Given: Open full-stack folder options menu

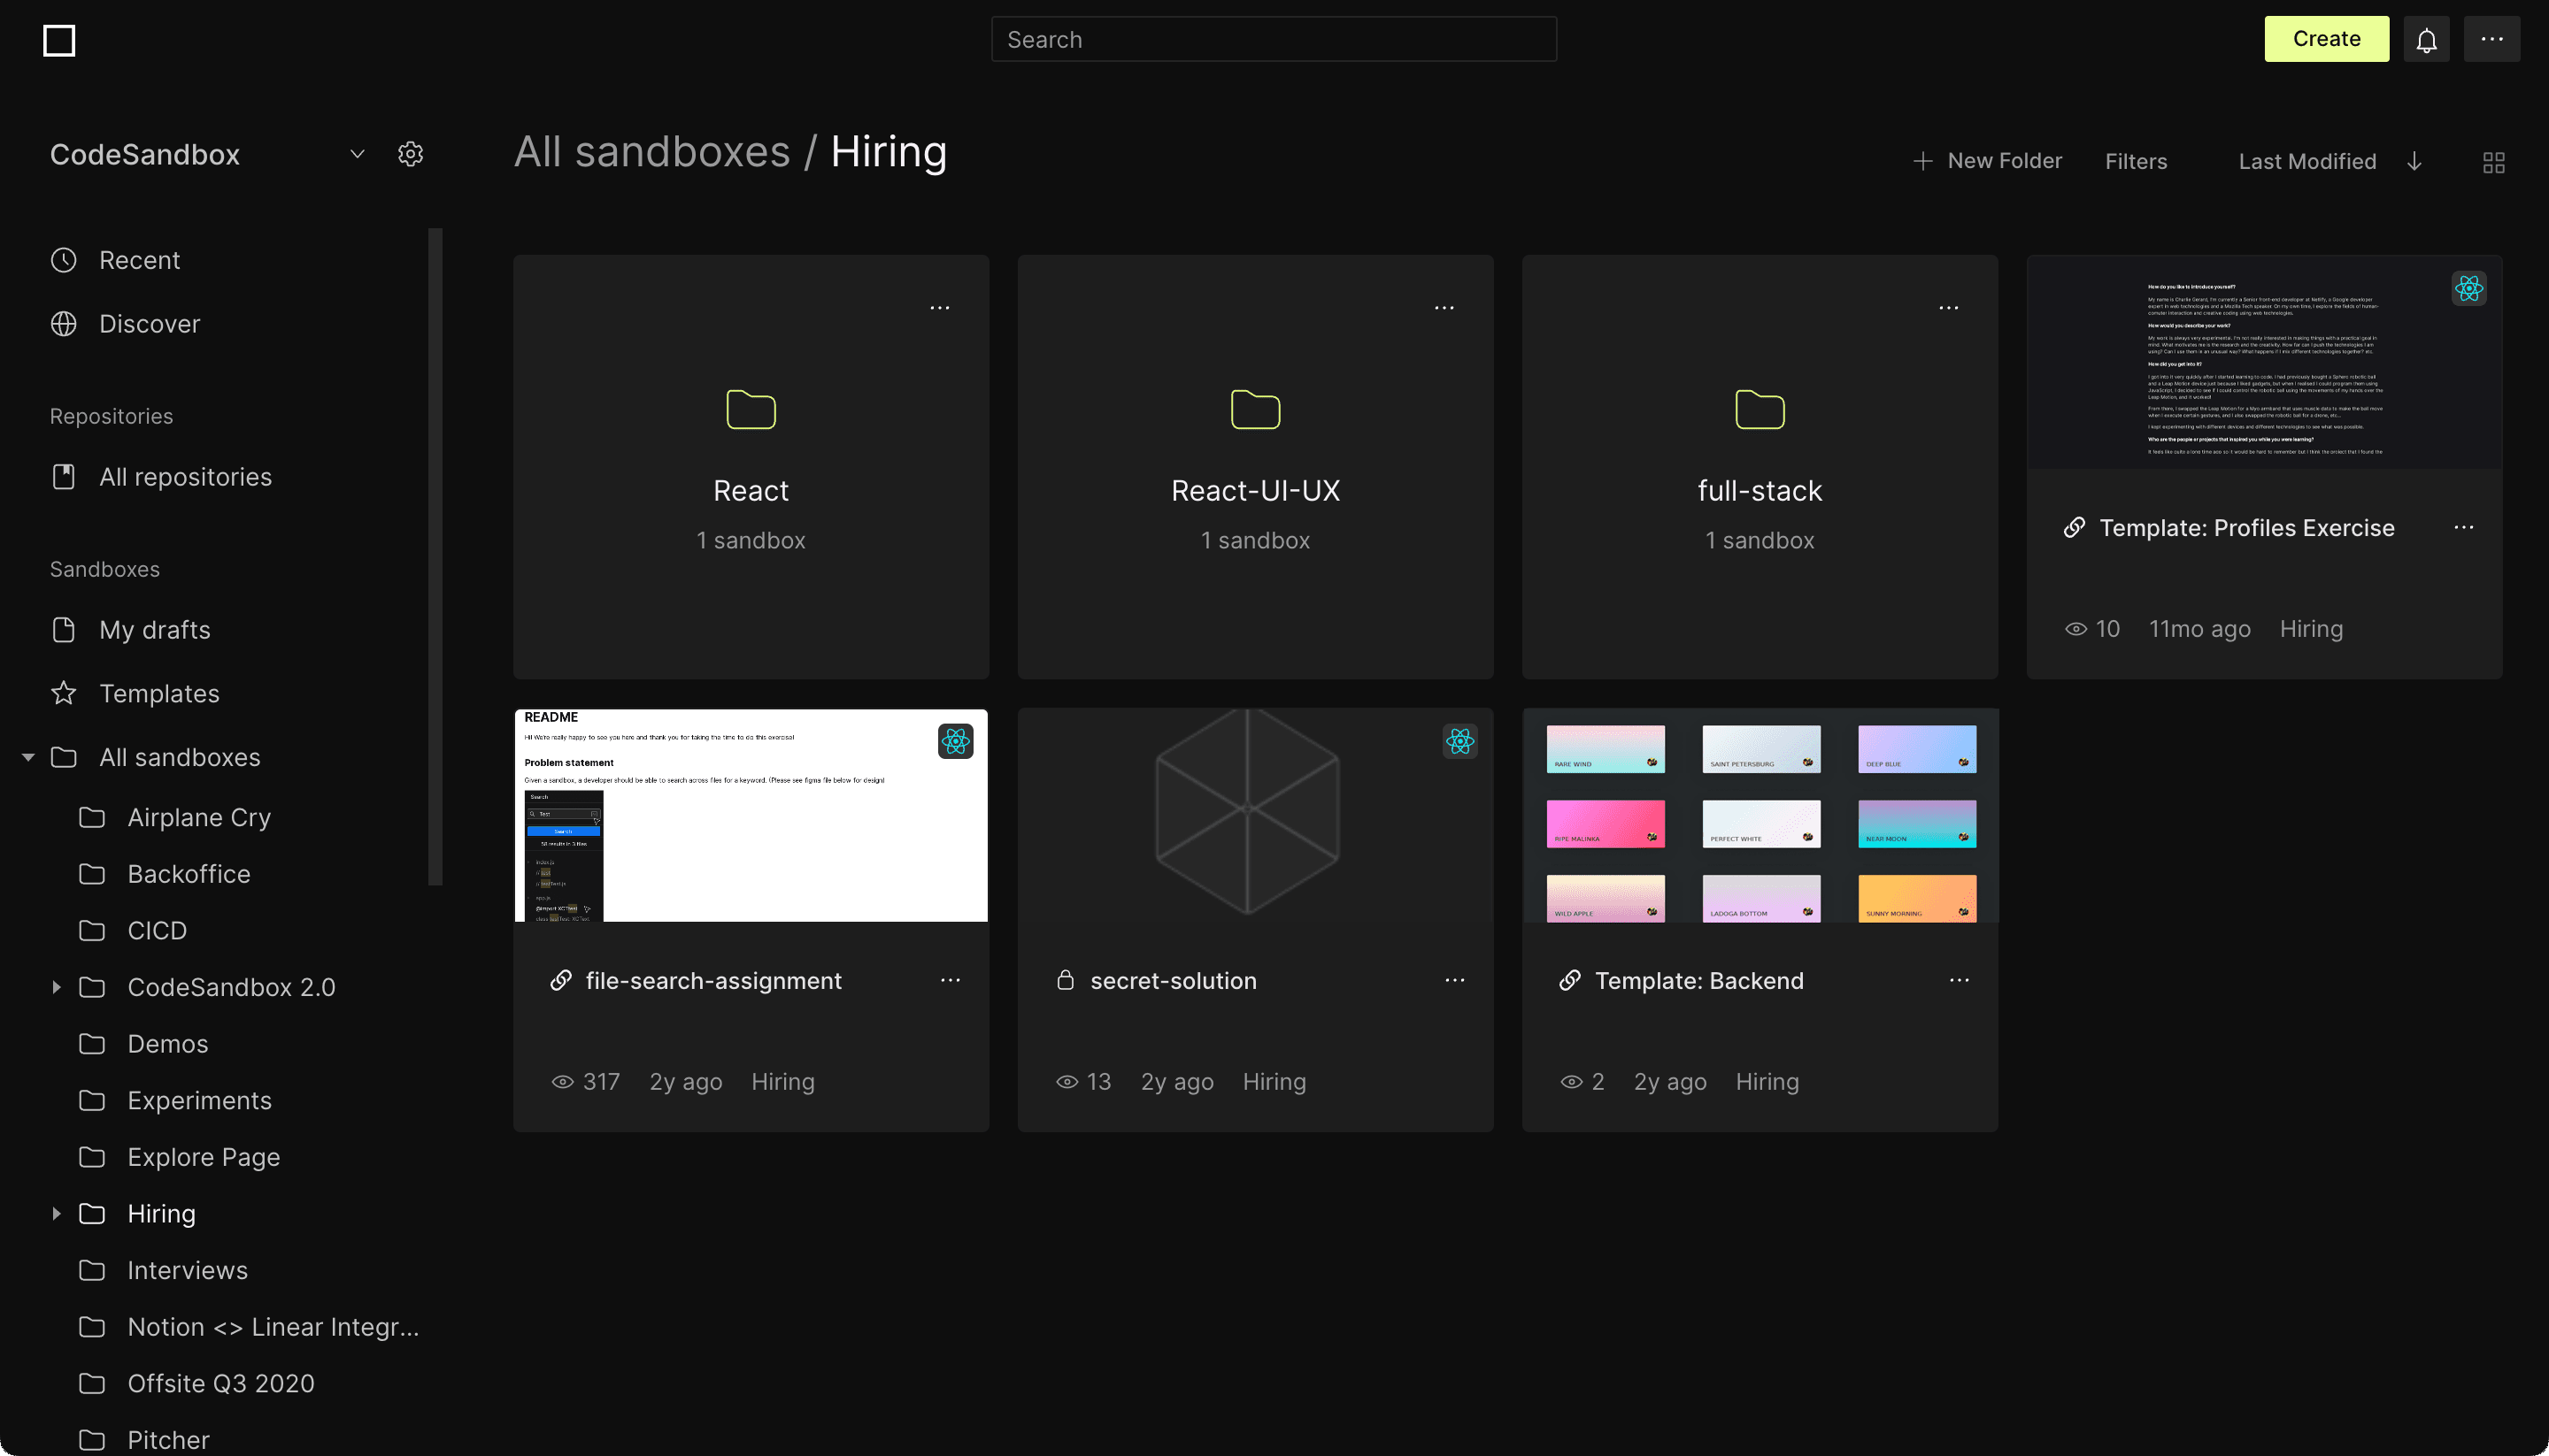Looking at the screenshot, I should coord(1948,308).
